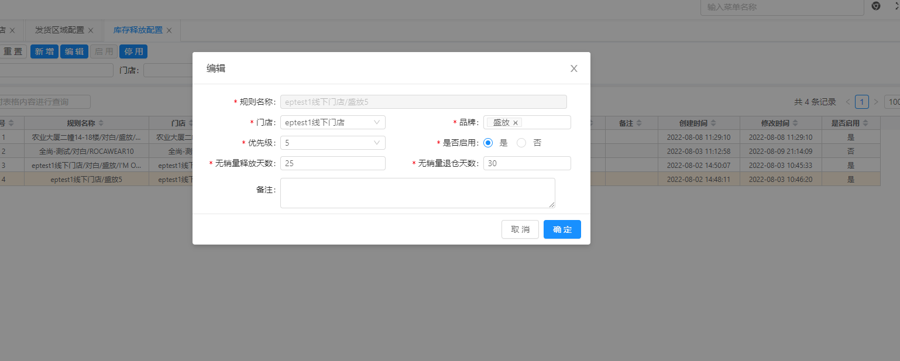900x361 pixels.
Task: Click the 确定 button
Action: pyautogui.click(x=562, y=229)
